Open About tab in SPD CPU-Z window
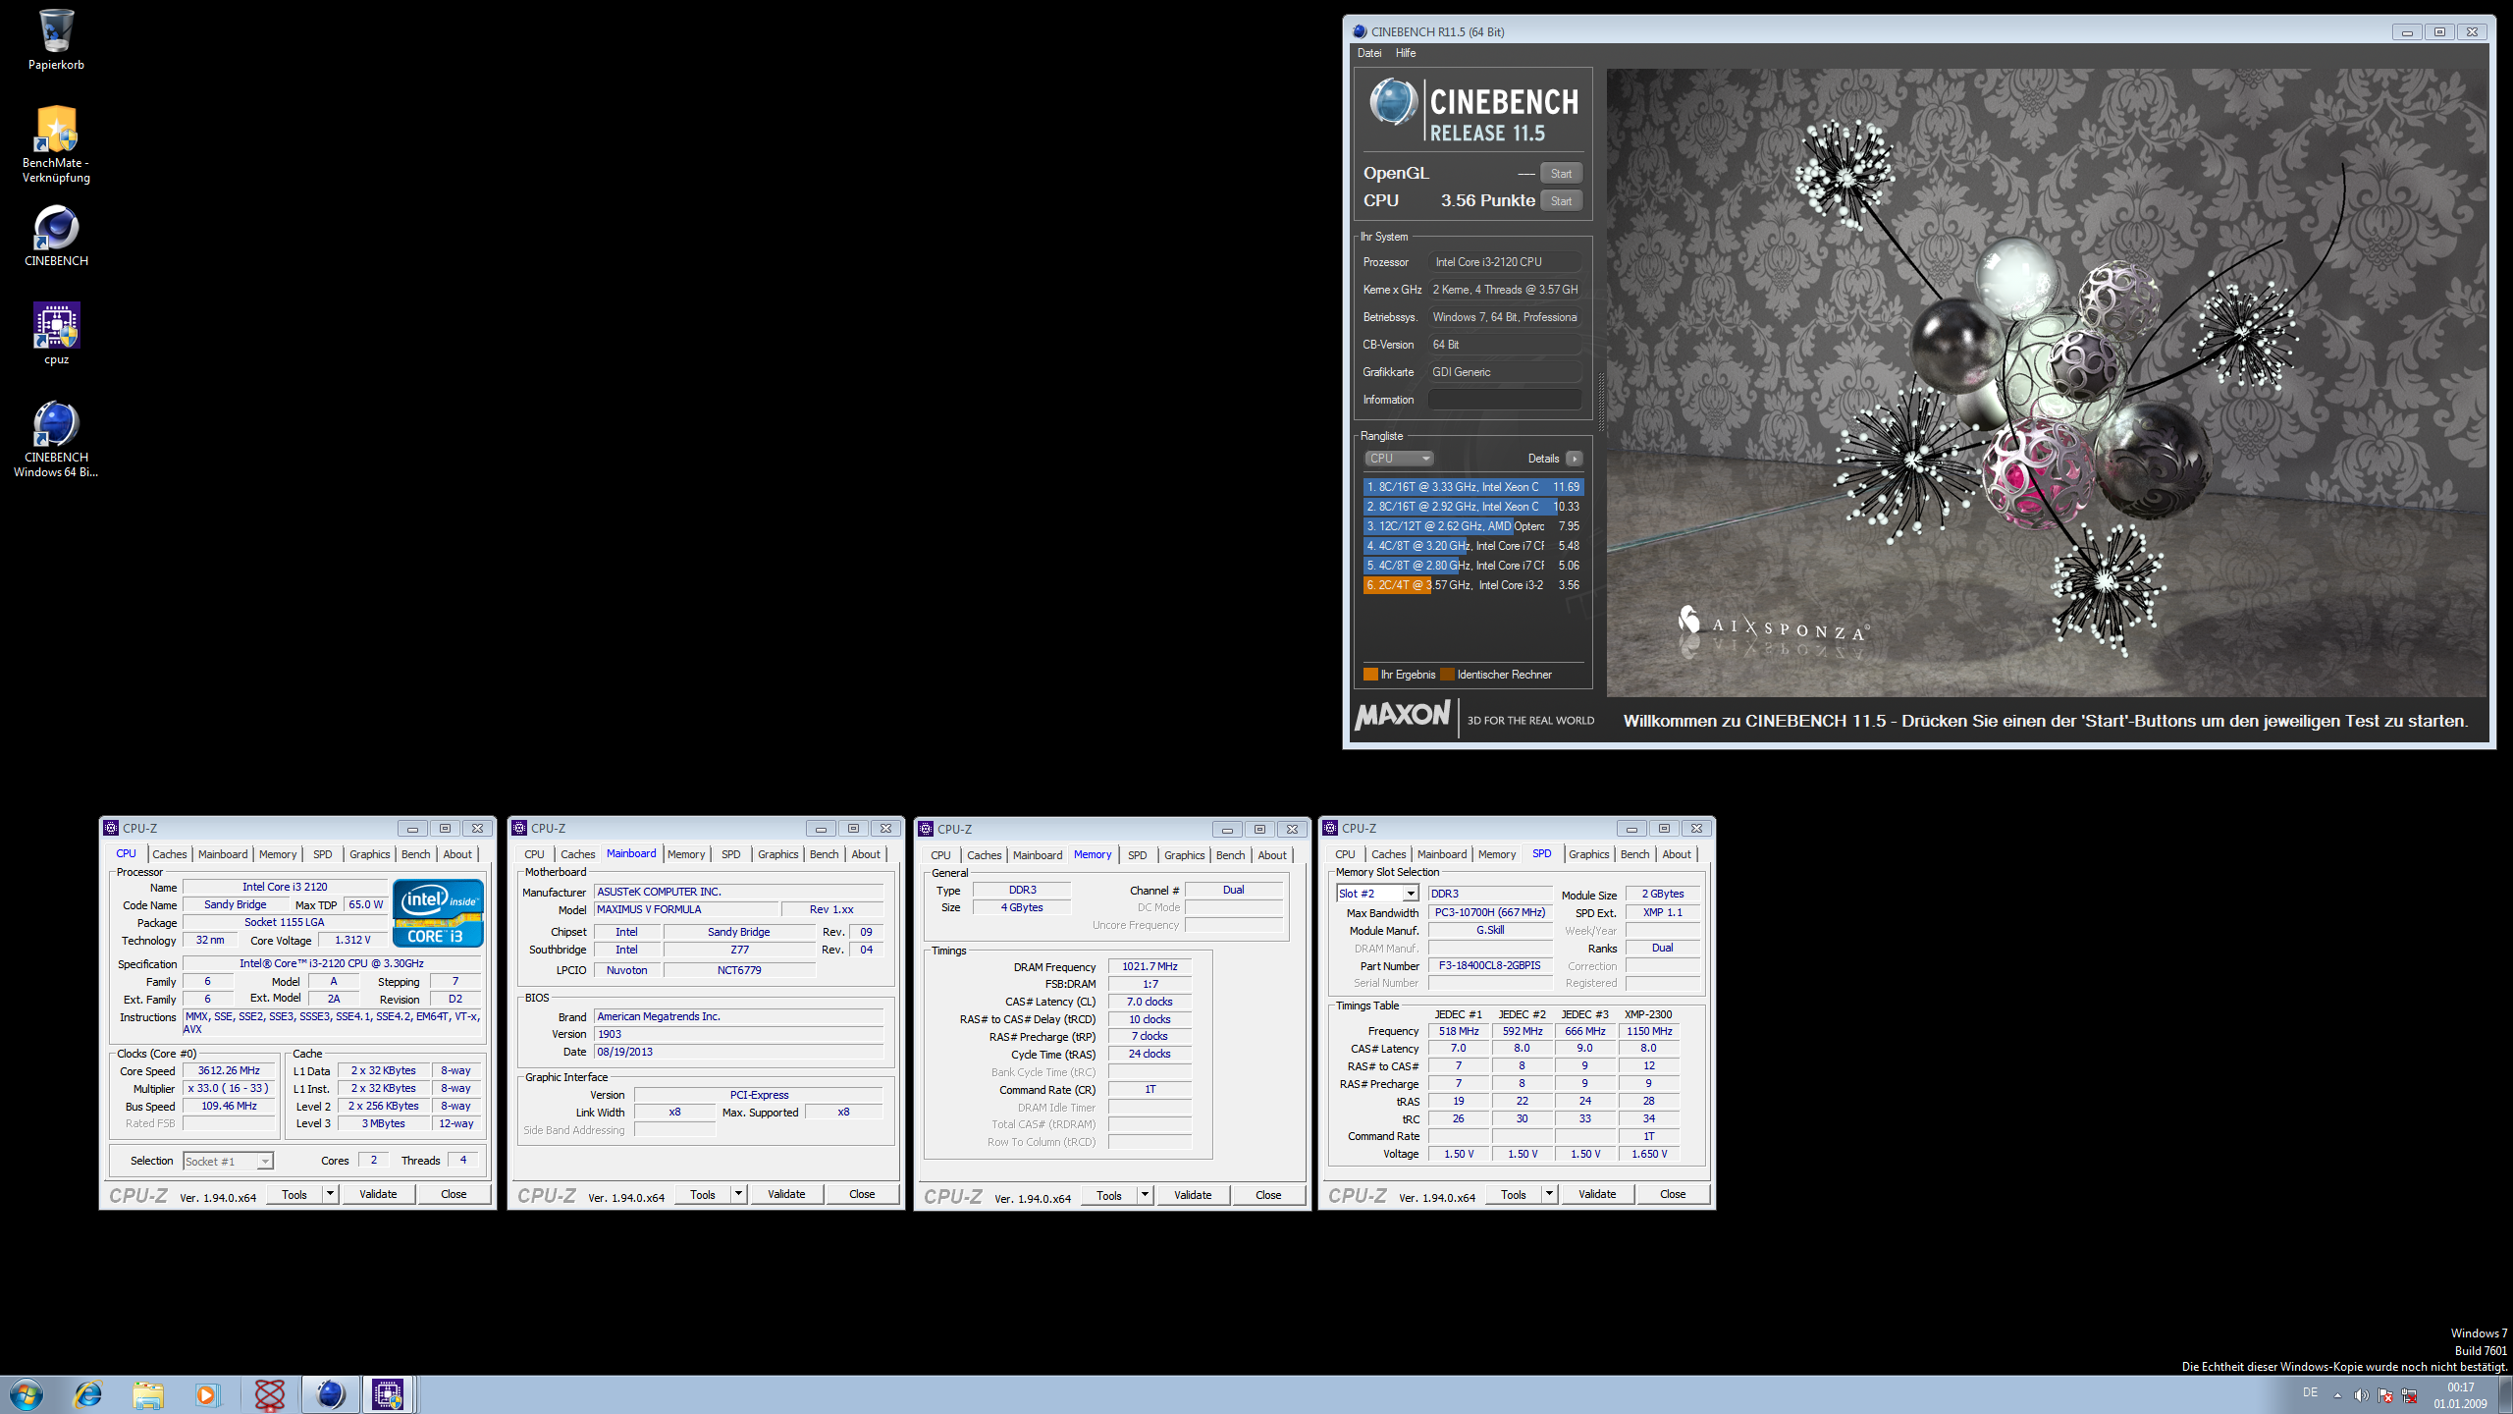This screenshot has height=1414, width=2513. (x=1677, y=854)
